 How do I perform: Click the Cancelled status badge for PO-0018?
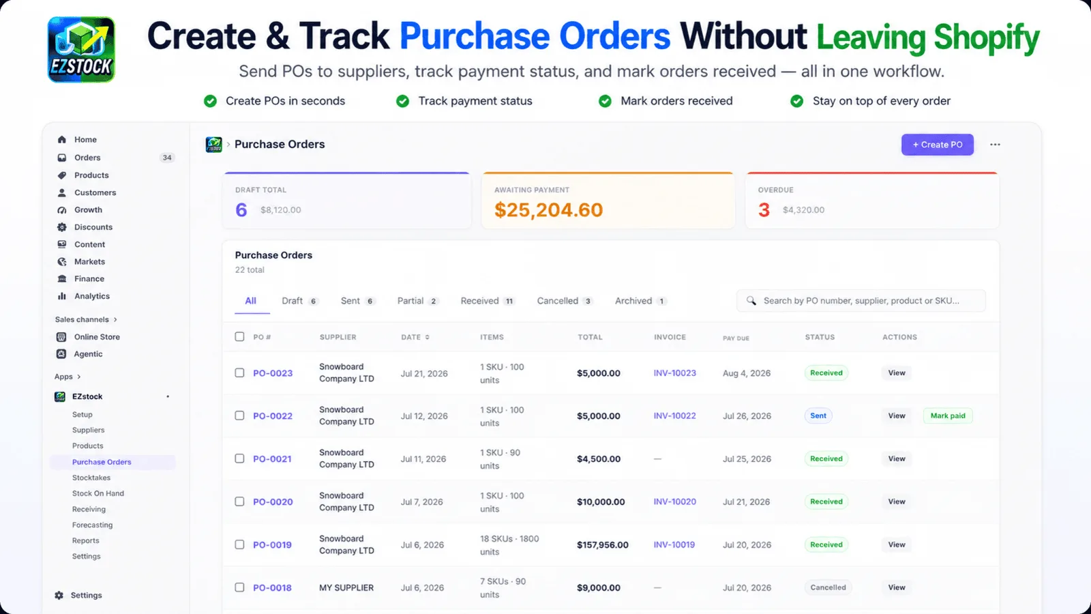click(828, 587)
